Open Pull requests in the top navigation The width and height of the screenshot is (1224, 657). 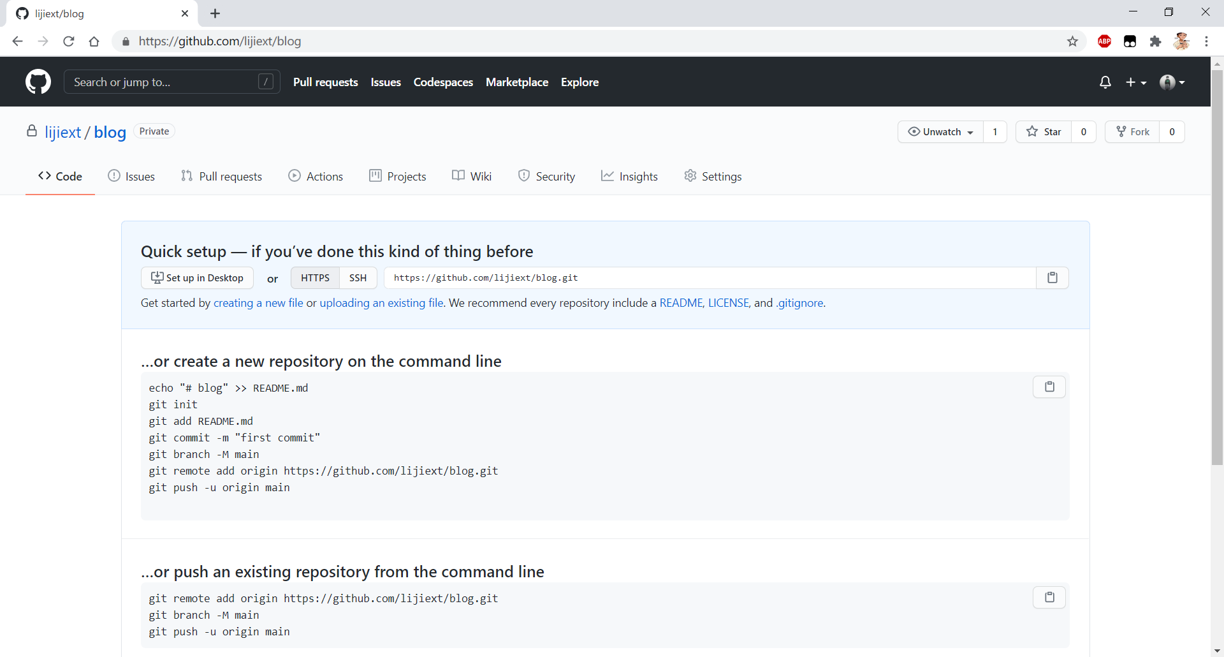click(326, 82)
